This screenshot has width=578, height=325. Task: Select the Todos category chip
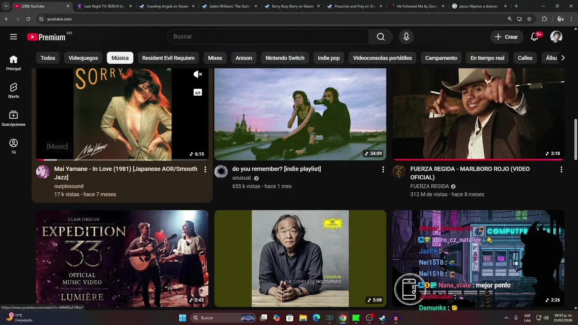[x=48, y=58]
